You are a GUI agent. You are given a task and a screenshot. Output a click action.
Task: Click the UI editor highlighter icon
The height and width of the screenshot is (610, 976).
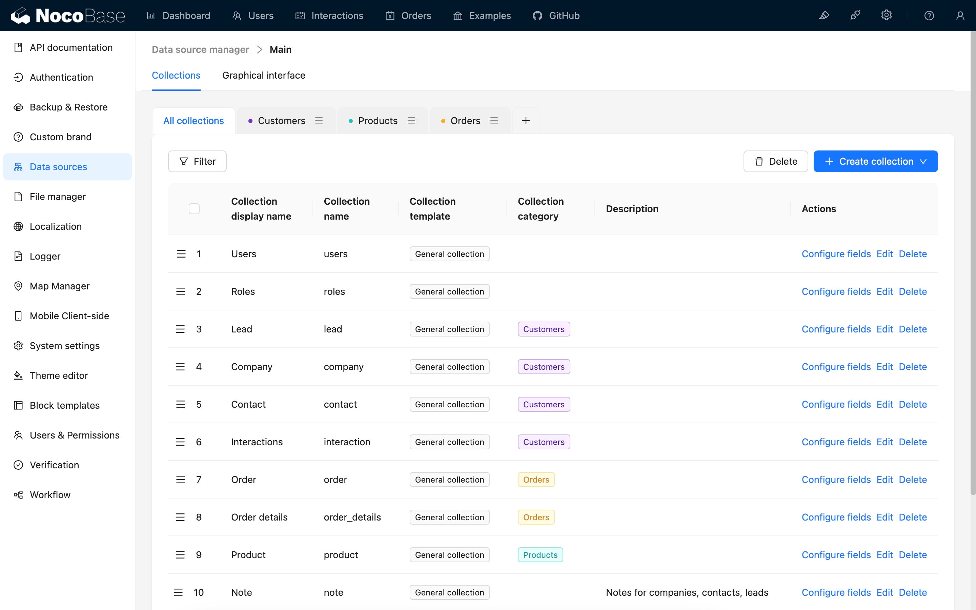point(823,15)
